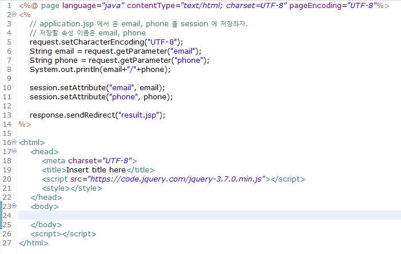Click the empty highlighted line 24
The width and height of the screenshot is (401, 254).
point(209,215)
